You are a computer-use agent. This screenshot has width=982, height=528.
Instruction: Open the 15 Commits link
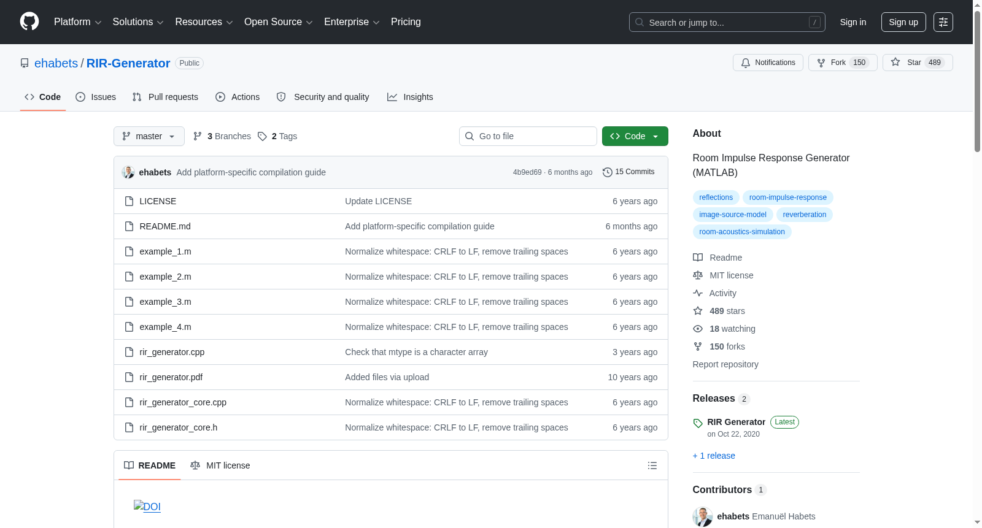(628, 172)
